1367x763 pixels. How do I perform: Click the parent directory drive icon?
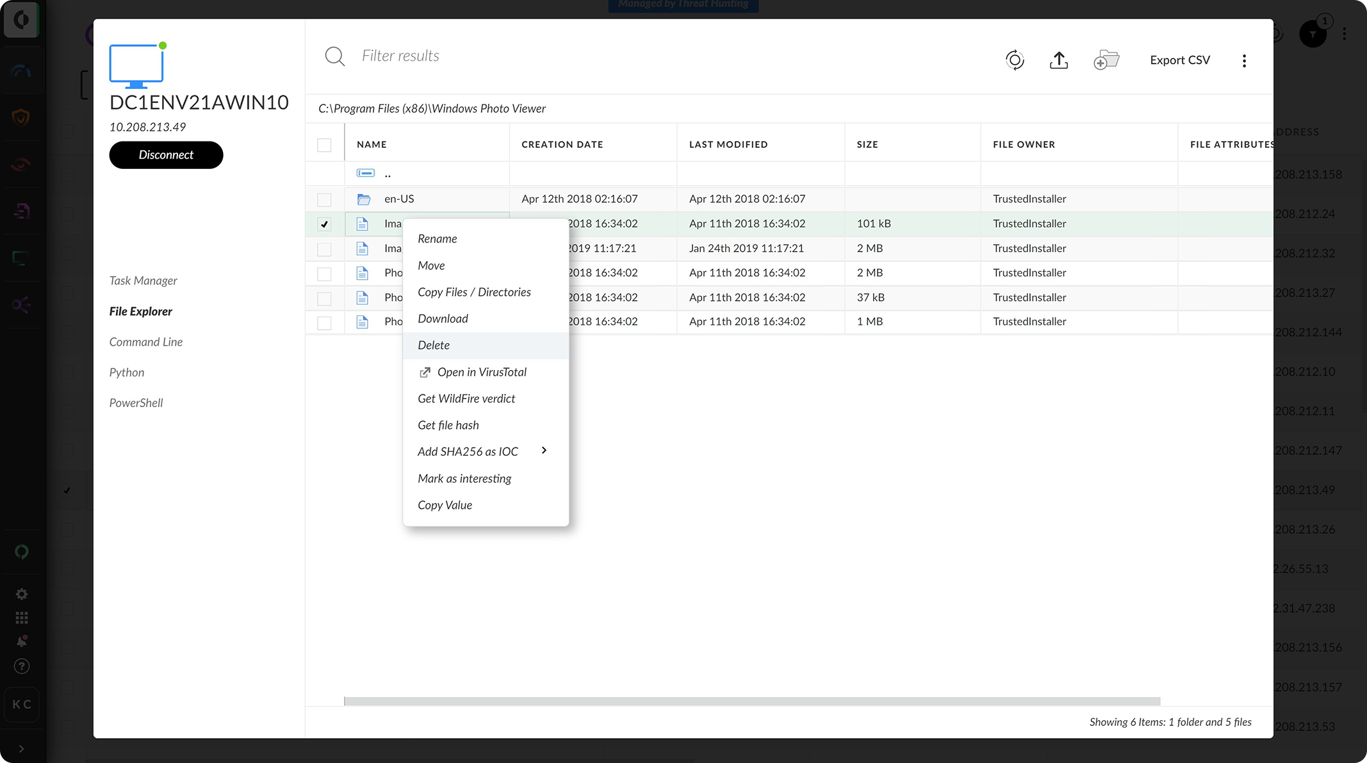tap(365, 173)
